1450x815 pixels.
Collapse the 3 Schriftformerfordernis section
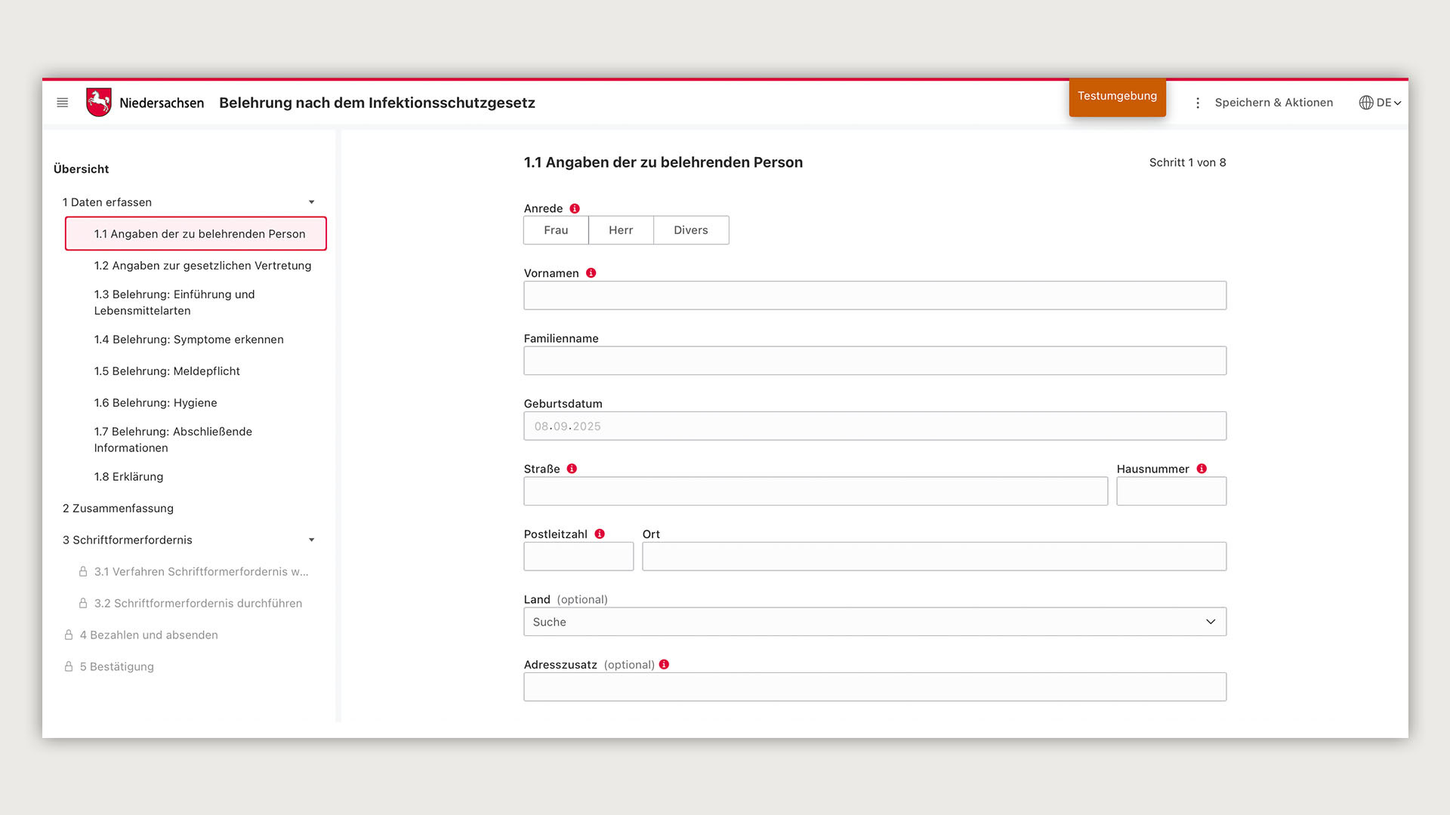311,540
